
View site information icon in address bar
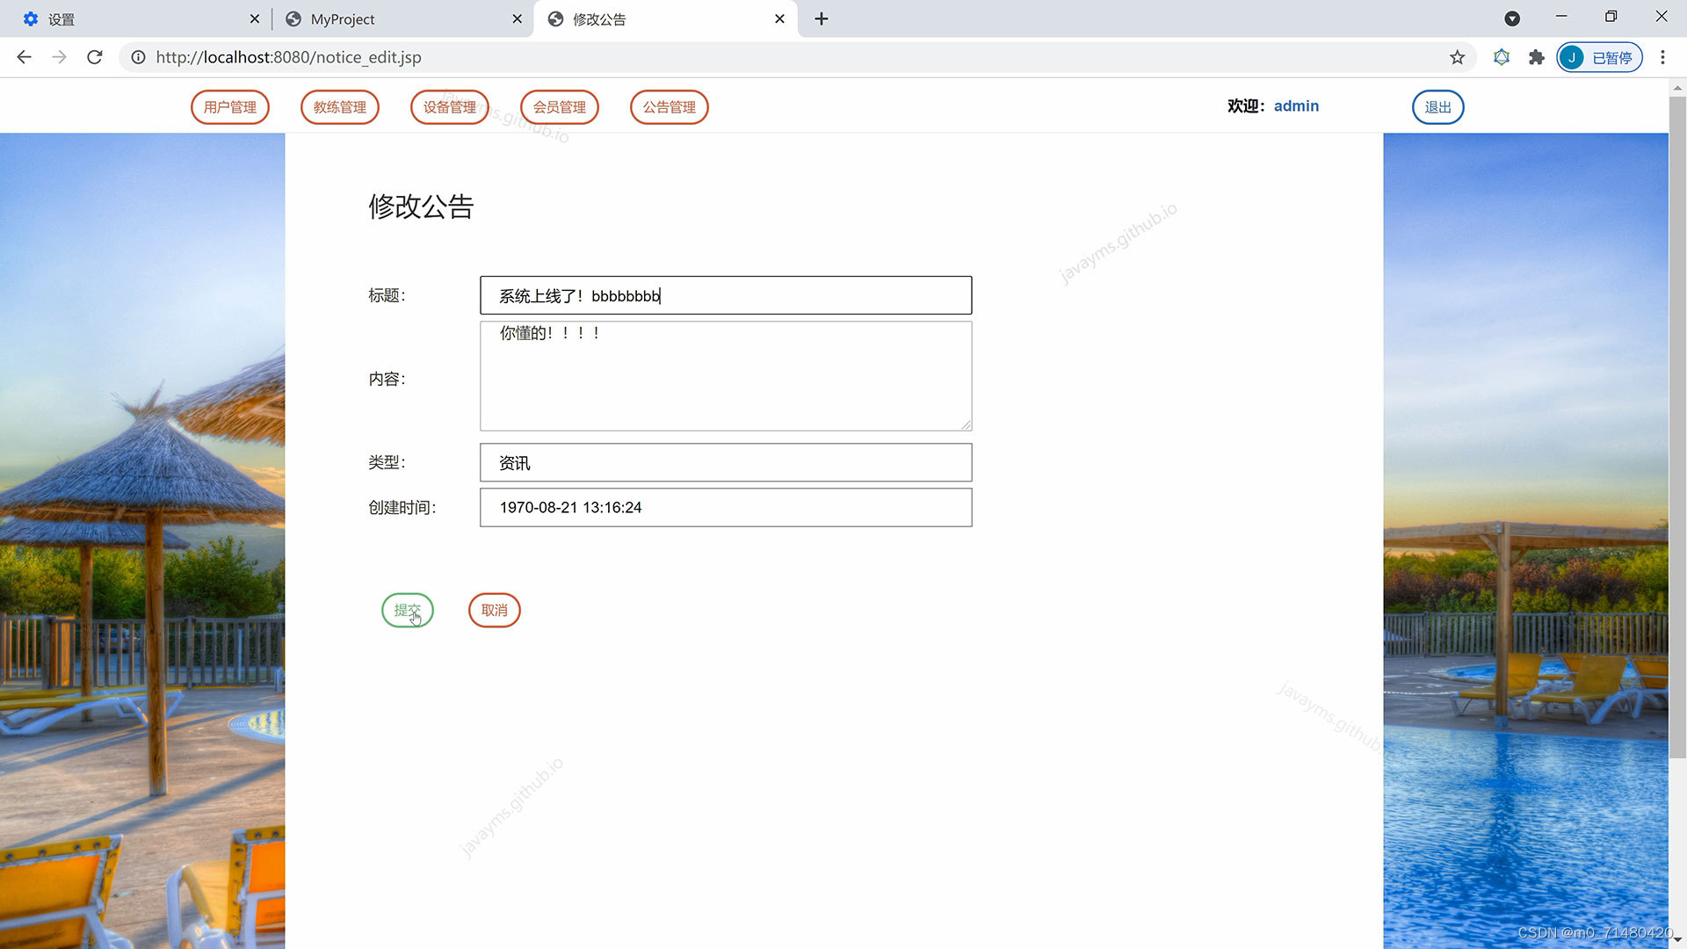point(138,57)
